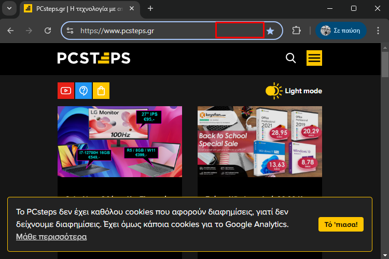Click the PCSTEPS site logo
This screenshot has width=389, height=259.
tap(94, 58)
